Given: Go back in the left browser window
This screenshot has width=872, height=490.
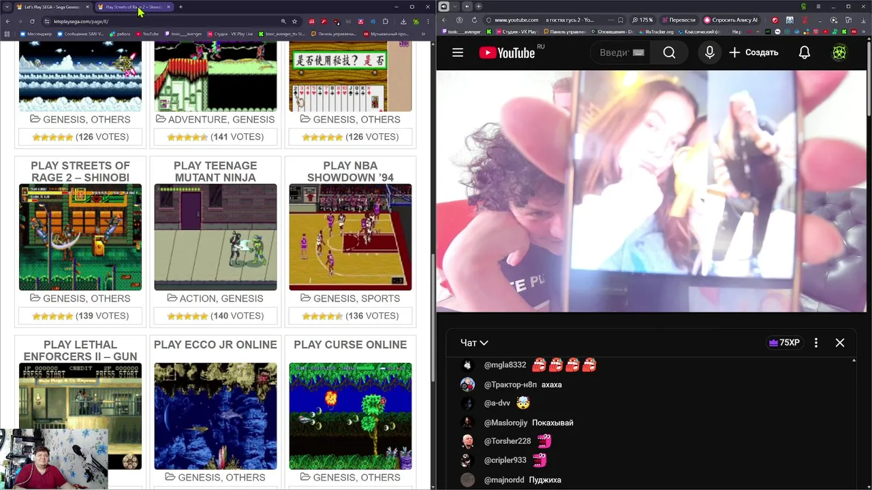Looking at the screenshot, I should [x=8, y=21].
